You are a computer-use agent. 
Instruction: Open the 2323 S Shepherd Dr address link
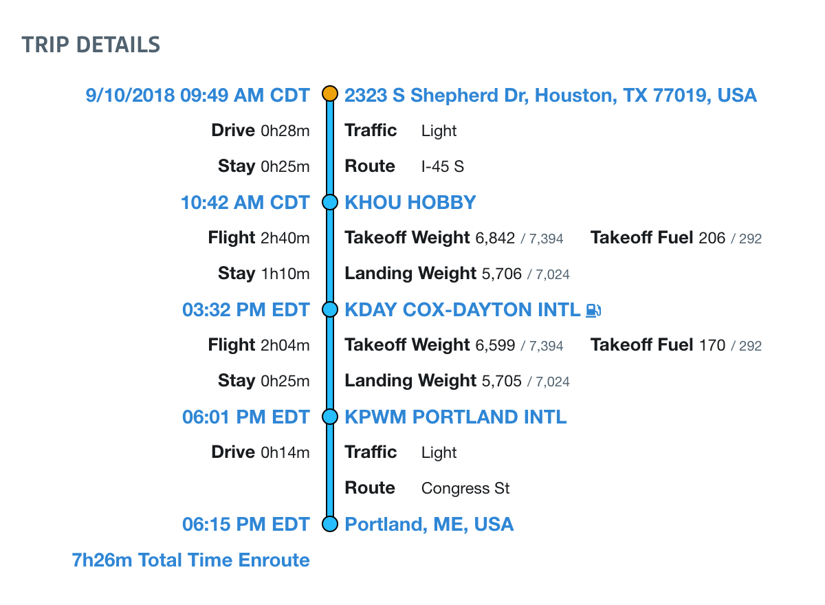551,95
